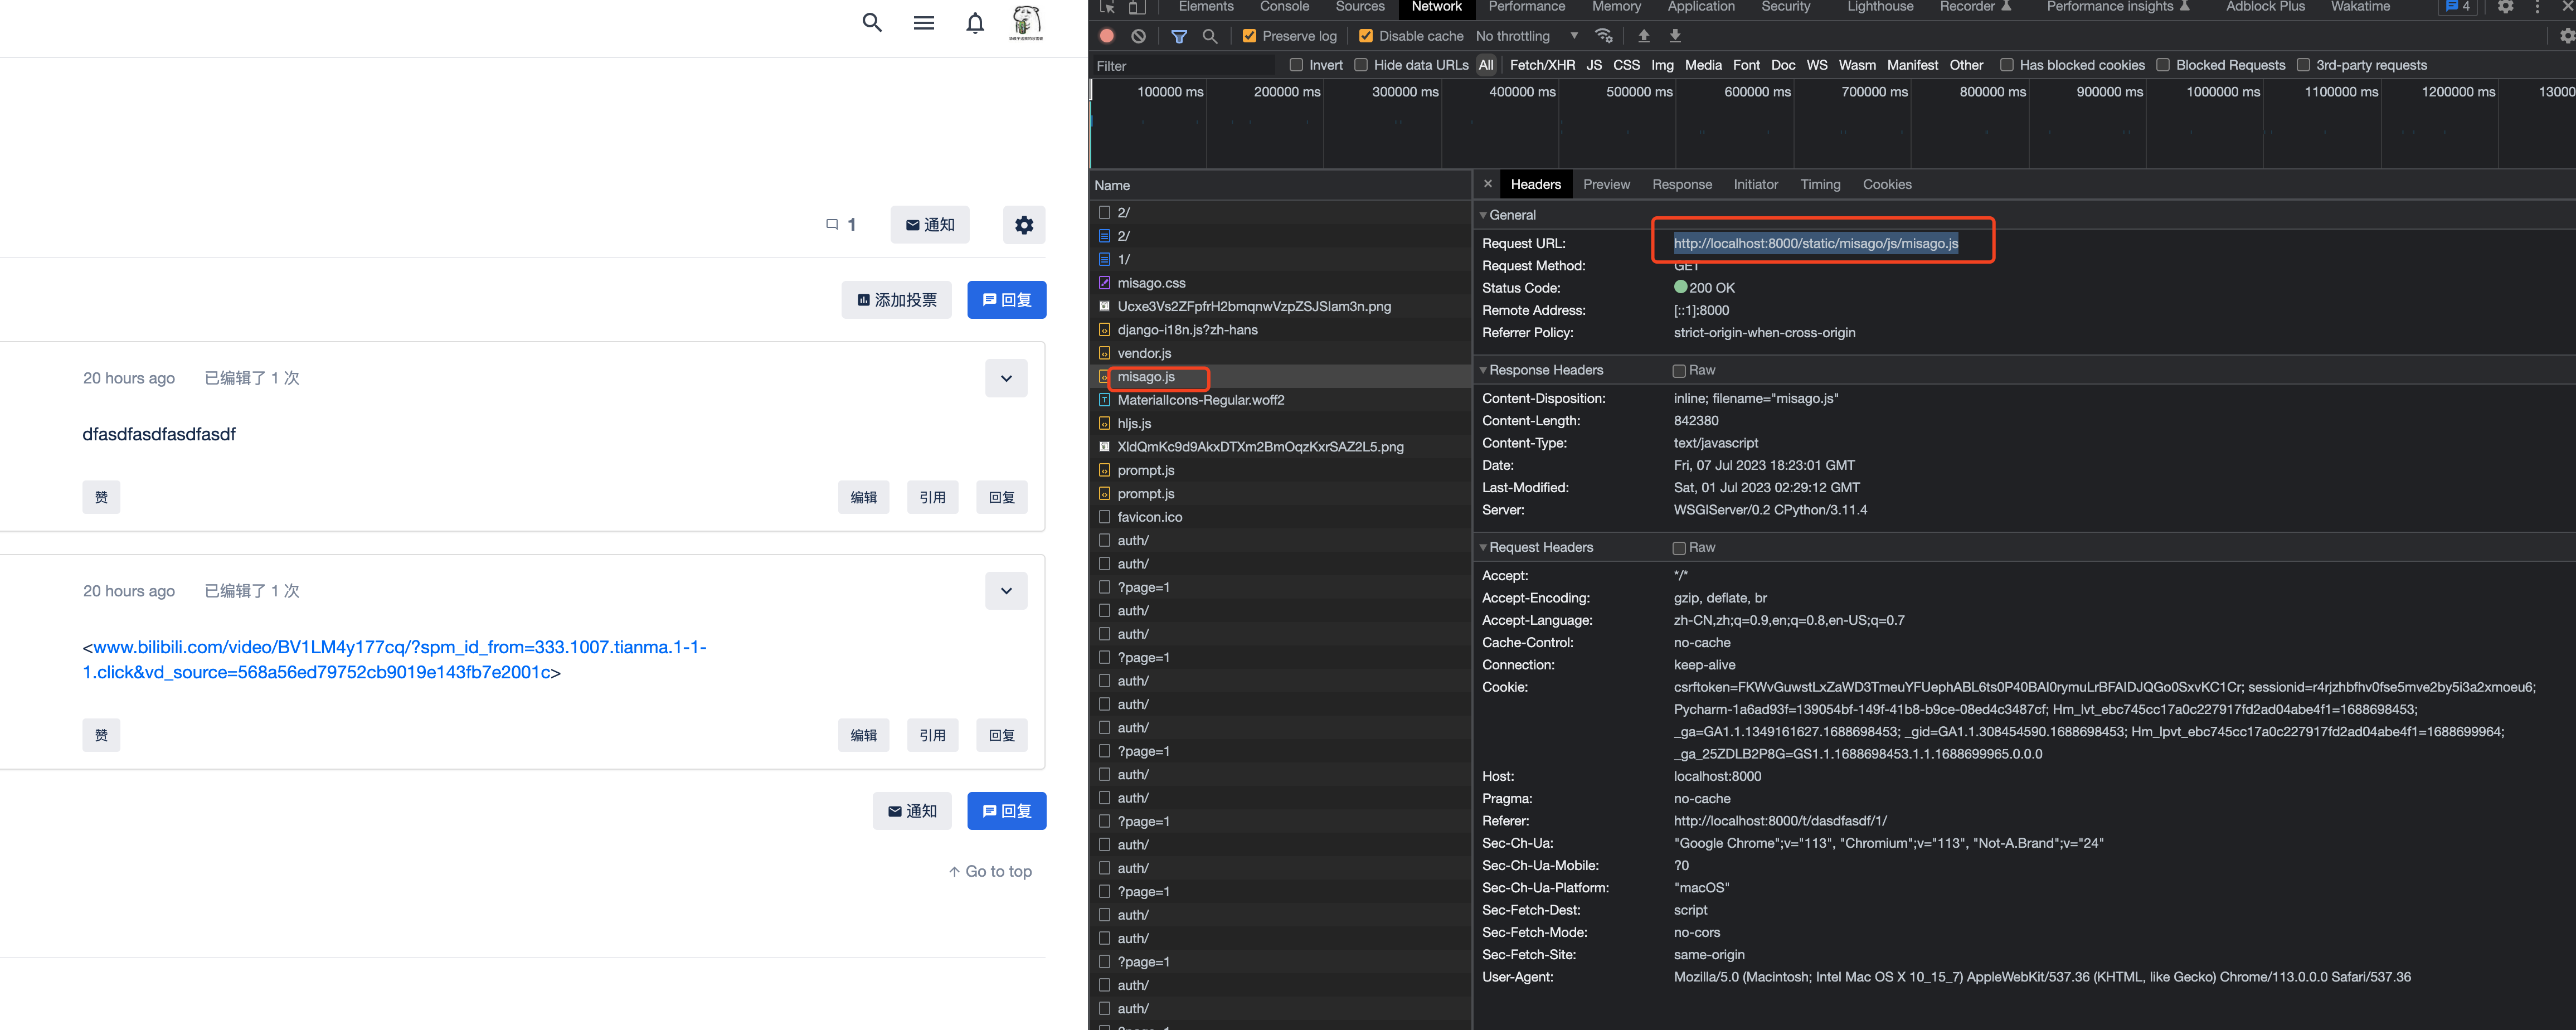
Task: Click the search magnifier icon on forum page
Action: point(872,22)
